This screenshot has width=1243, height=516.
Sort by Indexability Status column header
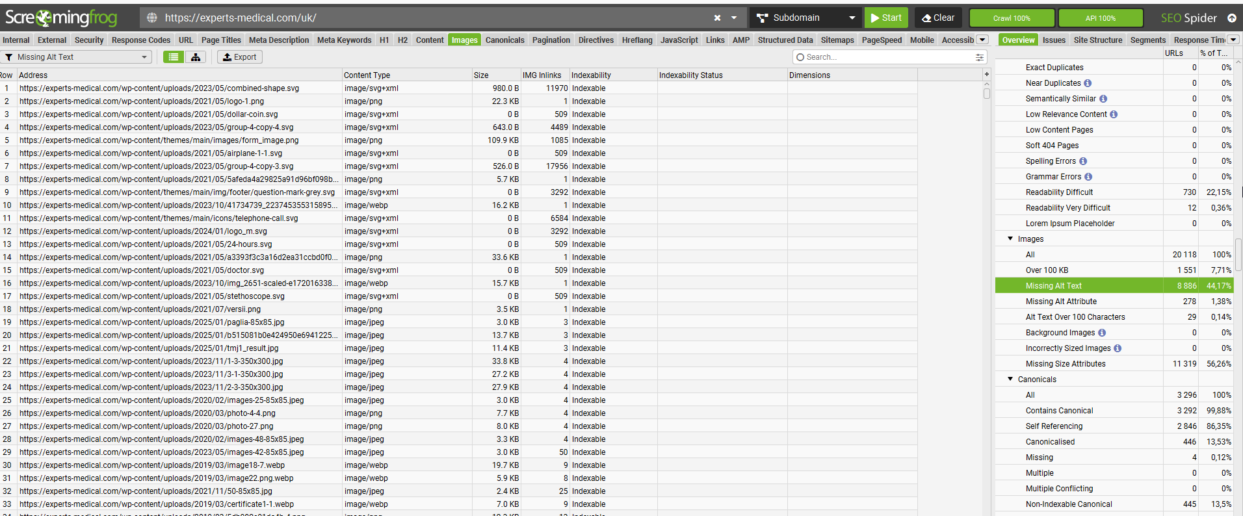722,75
